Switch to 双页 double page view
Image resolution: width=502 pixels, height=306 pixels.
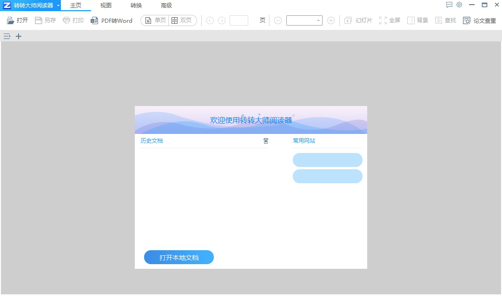tap(182, 20)
